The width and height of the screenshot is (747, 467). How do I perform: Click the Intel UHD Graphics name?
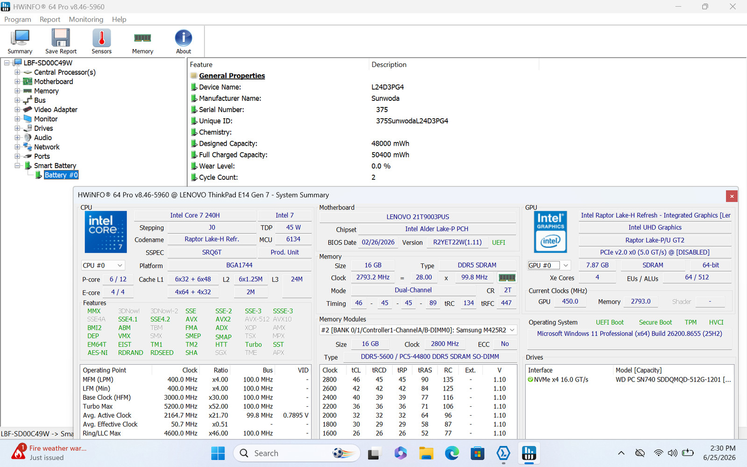coord(655,227)
